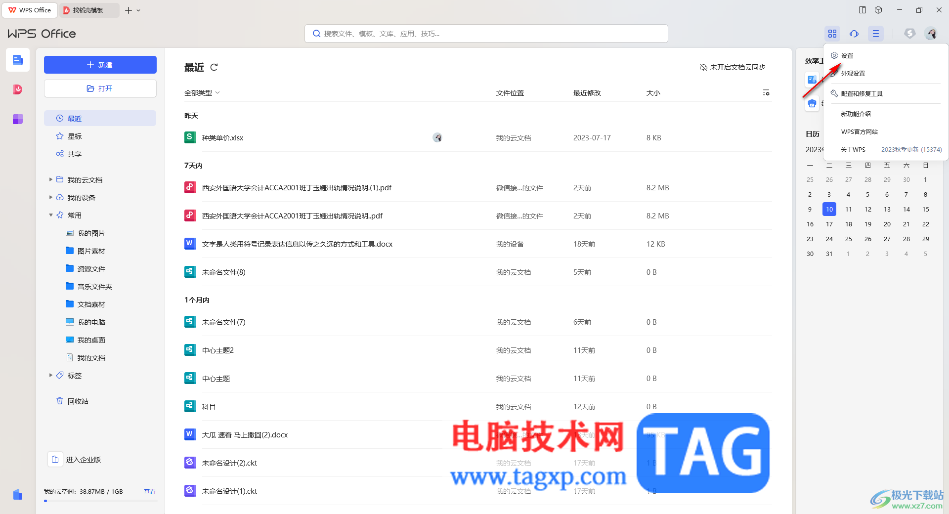Click 大小 column header

click(x=653, y=93)
